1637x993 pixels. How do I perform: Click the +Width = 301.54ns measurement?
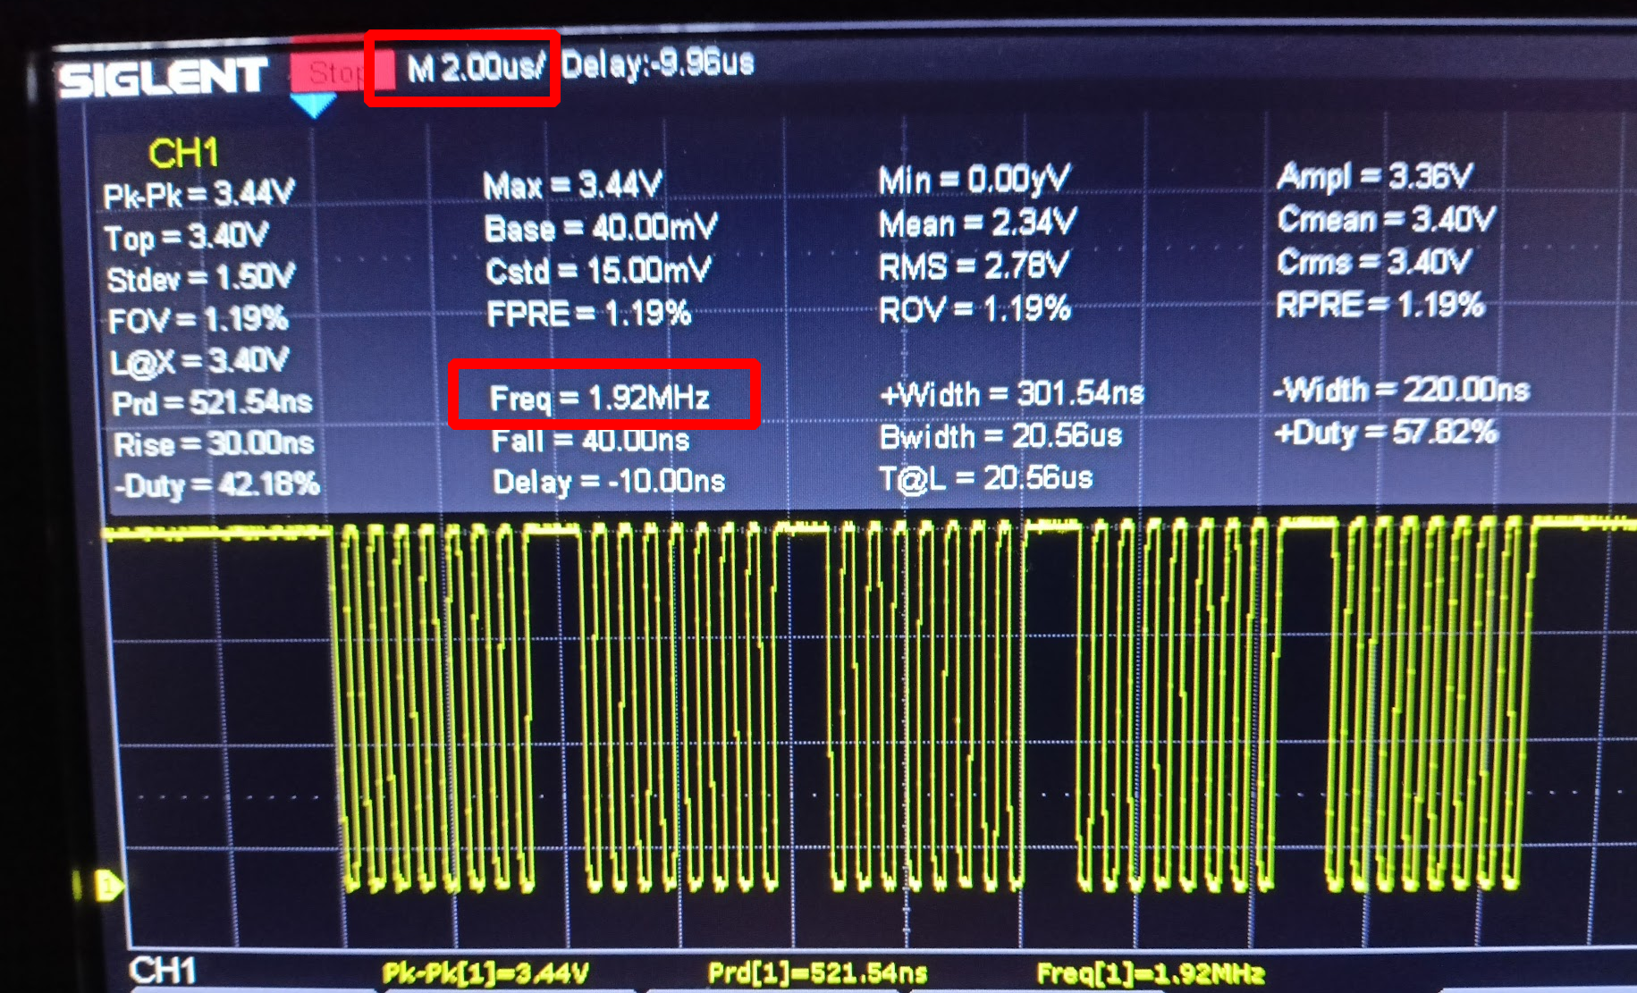1012,394
